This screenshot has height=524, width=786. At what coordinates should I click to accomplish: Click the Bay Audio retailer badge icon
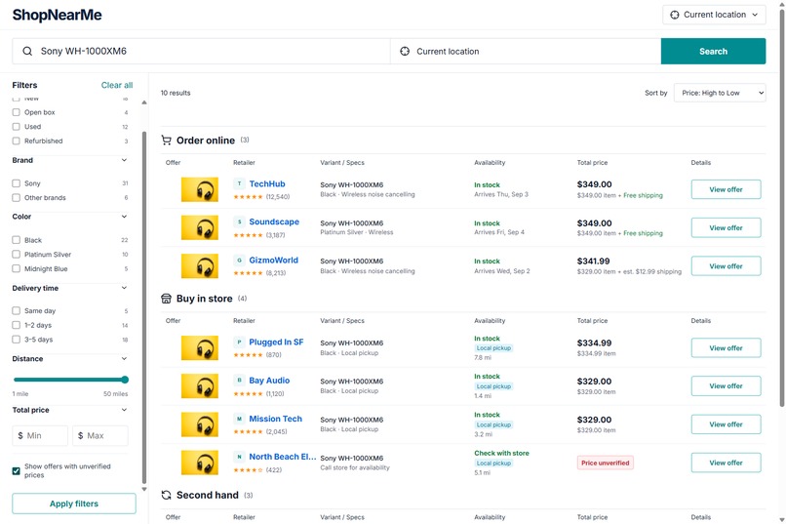pos(239,381)
